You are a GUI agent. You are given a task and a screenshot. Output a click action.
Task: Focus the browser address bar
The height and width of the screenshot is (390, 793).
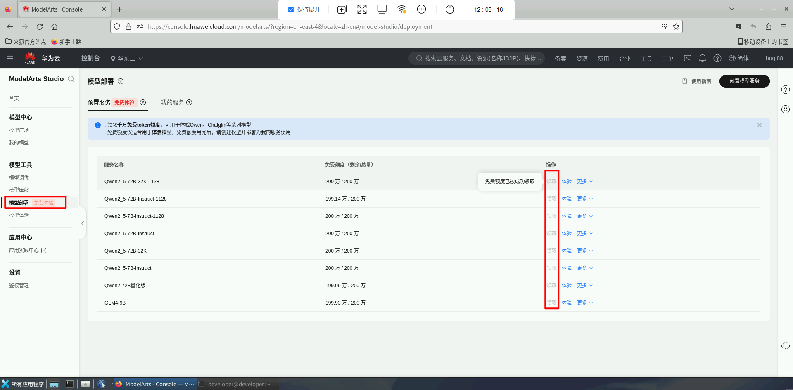point(396,26)
